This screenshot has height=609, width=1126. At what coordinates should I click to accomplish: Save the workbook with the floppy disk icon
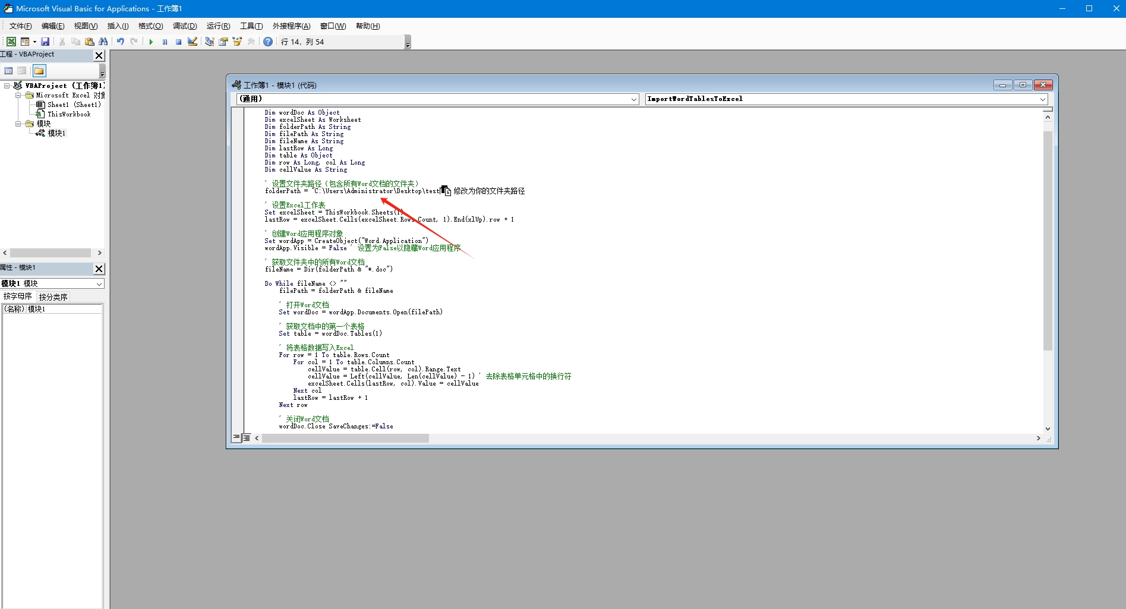(x=45, y=42)
